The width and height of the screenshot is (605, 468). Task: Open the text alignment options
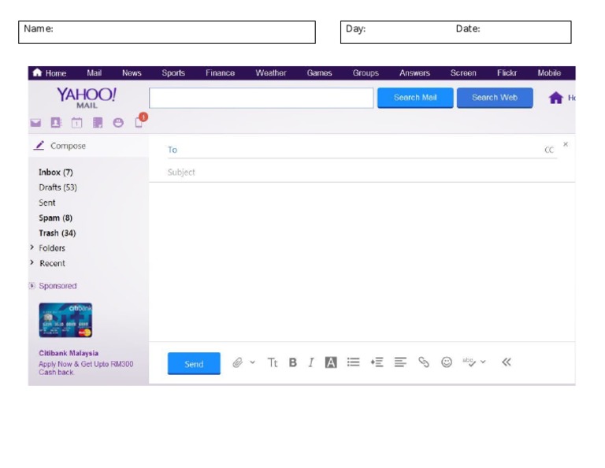pos(400,362)
